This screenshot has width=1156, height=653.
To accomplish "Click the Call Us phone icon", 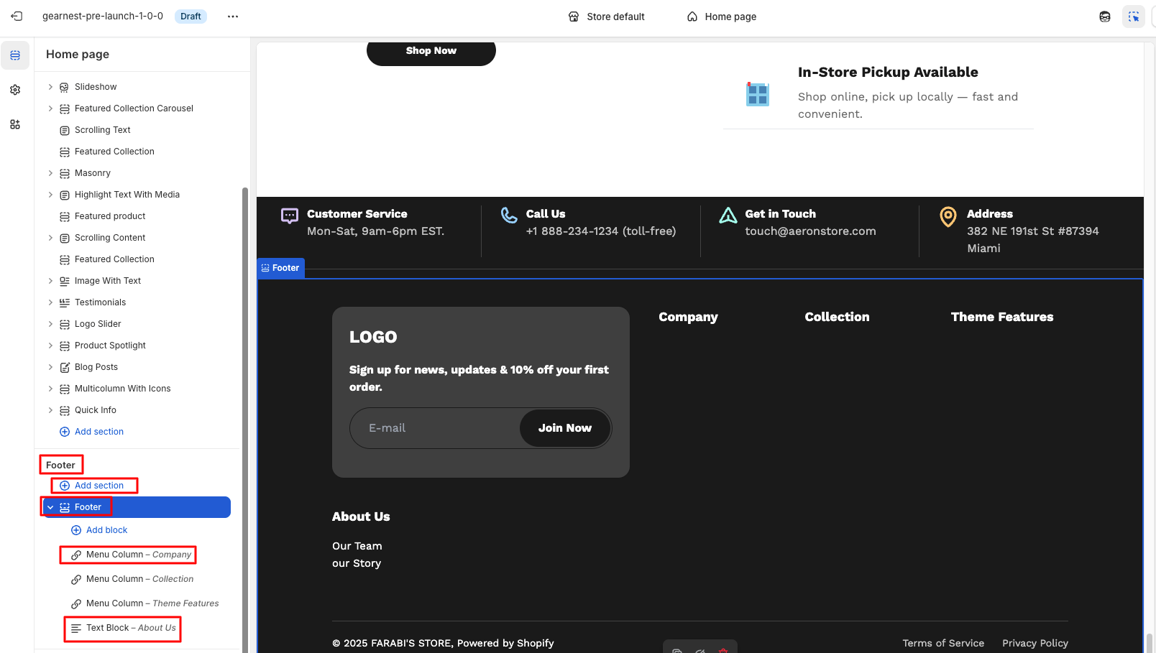I will [x=509, y=216].
